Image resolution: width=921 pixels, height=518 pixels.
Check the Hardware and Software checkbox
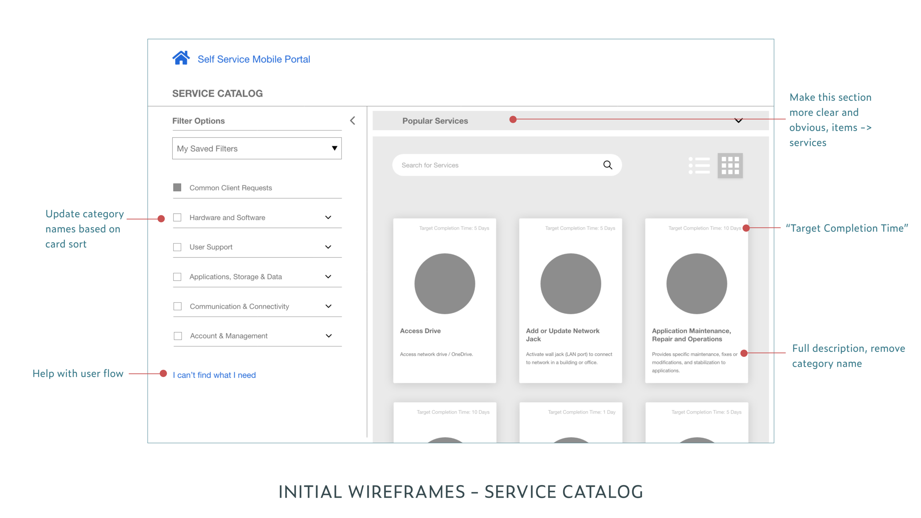click(x=177, y=217)
